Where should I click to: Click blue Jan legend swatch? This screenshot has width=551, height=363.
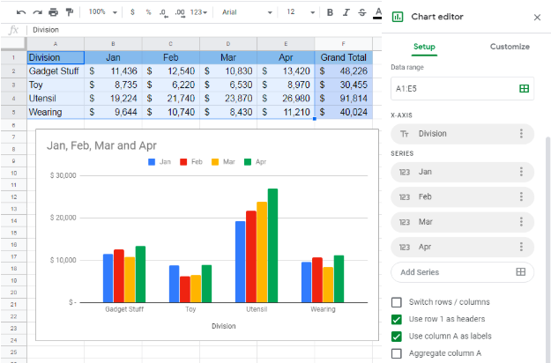[x=152, y=162]
